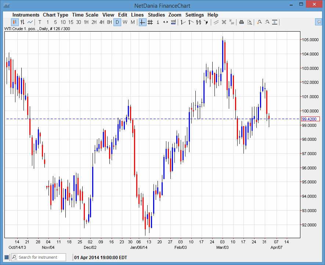325x265 pixels.
Task: Switch to the line chart icon
Action: 30,22
